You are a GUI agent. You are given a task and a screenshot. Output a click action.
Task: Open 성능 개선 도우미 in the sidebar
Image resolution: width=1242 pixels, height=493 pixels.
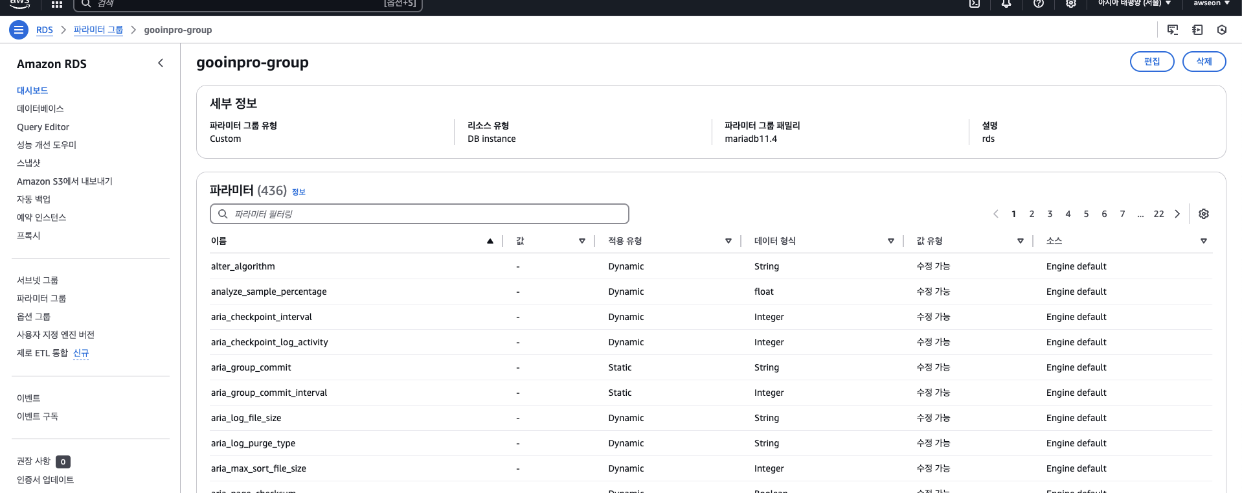click(x=47, y=145)
